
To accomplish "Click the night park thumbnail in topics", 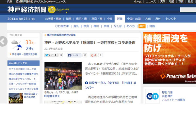I will [16, 98].
